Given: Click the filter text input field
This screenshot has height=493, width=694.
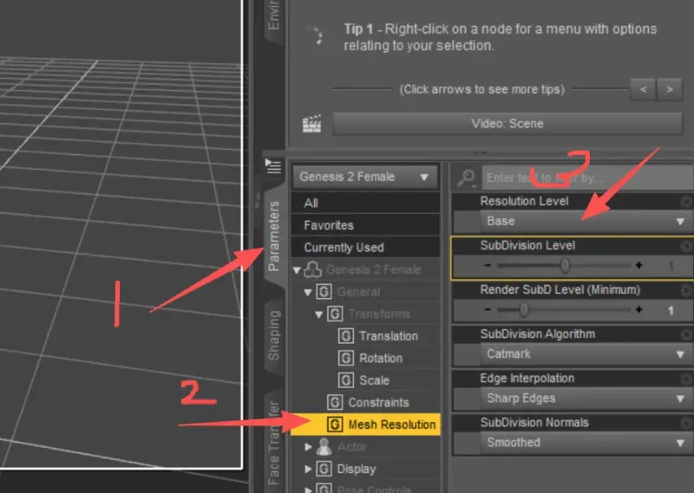Looking at the screenshot, I should [587, 178].
